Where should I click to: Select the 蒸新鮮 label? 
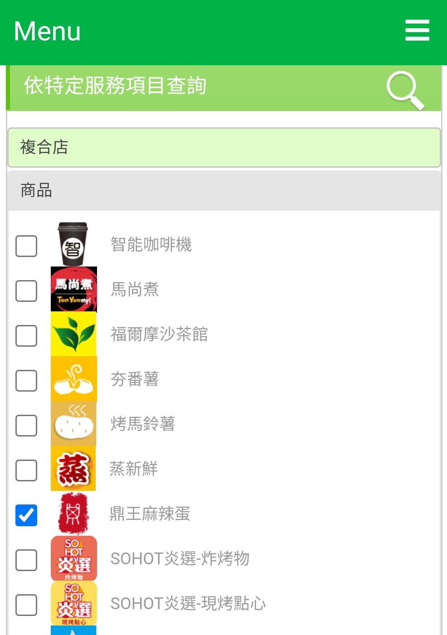pyautogui.click(x=134, y=469)
